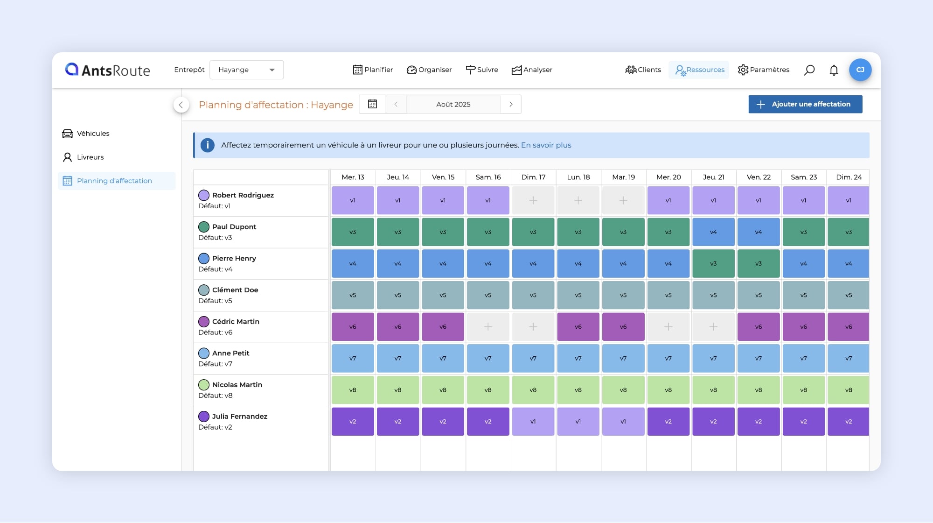
Task: Open the CJ user avatar
Action: coord(860,70)
